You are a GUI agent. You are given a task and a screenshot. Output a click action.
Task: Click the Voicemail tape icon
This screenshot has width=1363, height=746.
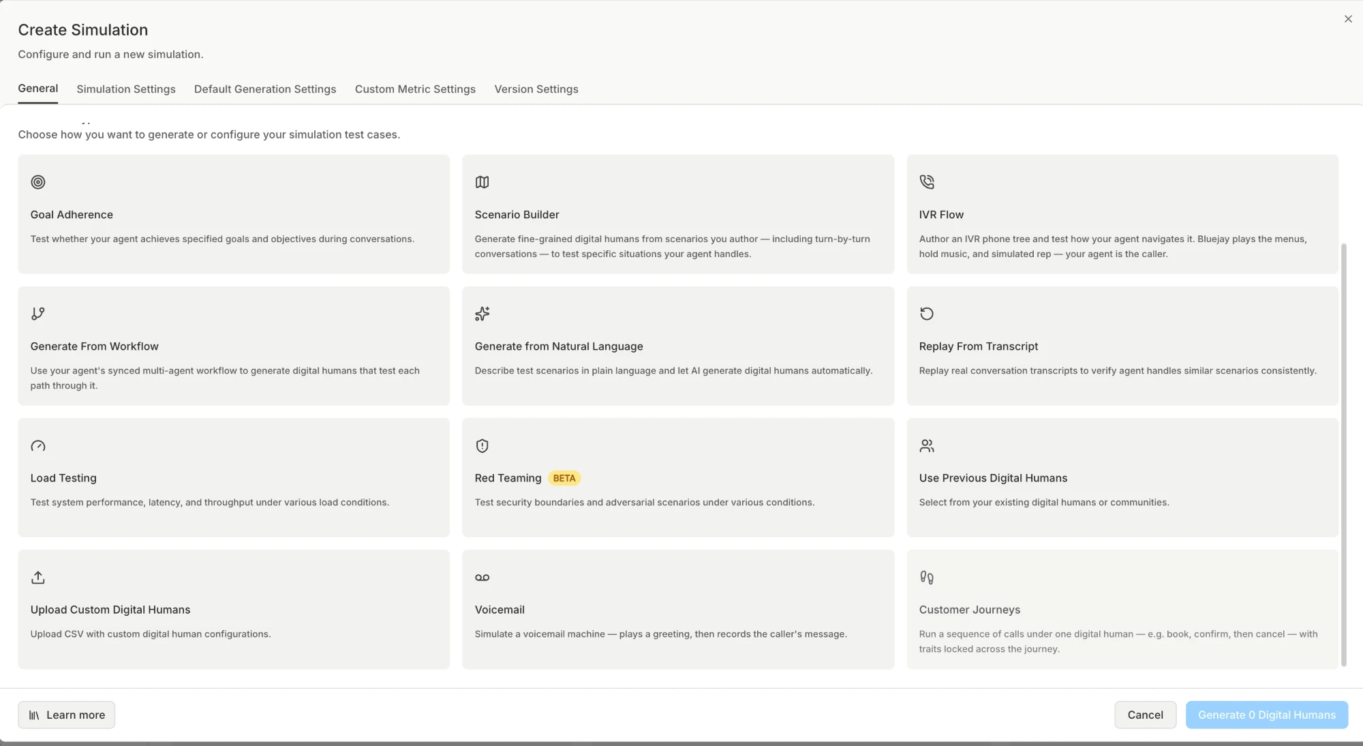(483, 578)
